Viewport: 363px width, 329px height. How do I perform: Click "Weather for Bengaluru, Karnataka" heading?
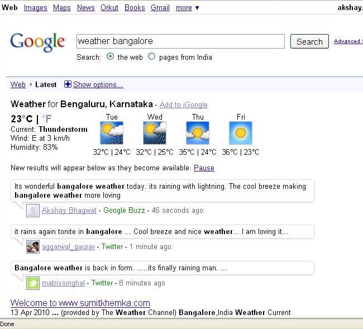click(x=82, y=104)
